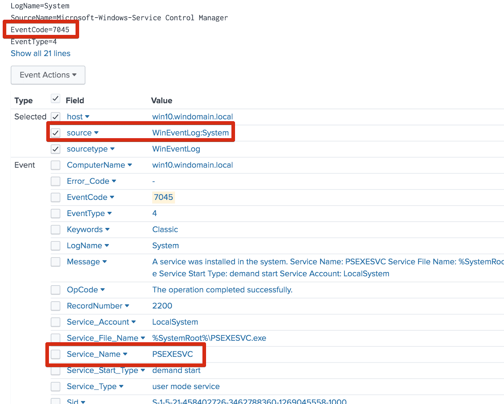Viewport: 504px width, 404px height.
Task: Uncheck the host field checkbox
Action: (56, 117)
